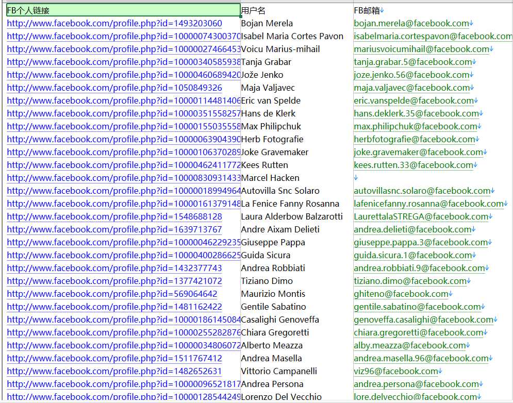Select the name cell Herb Fotografie

click(x=272, y=139)
